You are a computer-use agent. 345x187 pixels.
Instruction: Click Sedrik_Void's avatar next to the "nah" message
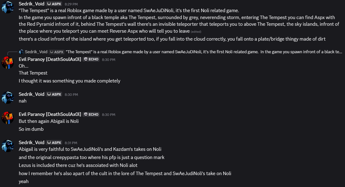pyautogui.click(x=8, y=98)
